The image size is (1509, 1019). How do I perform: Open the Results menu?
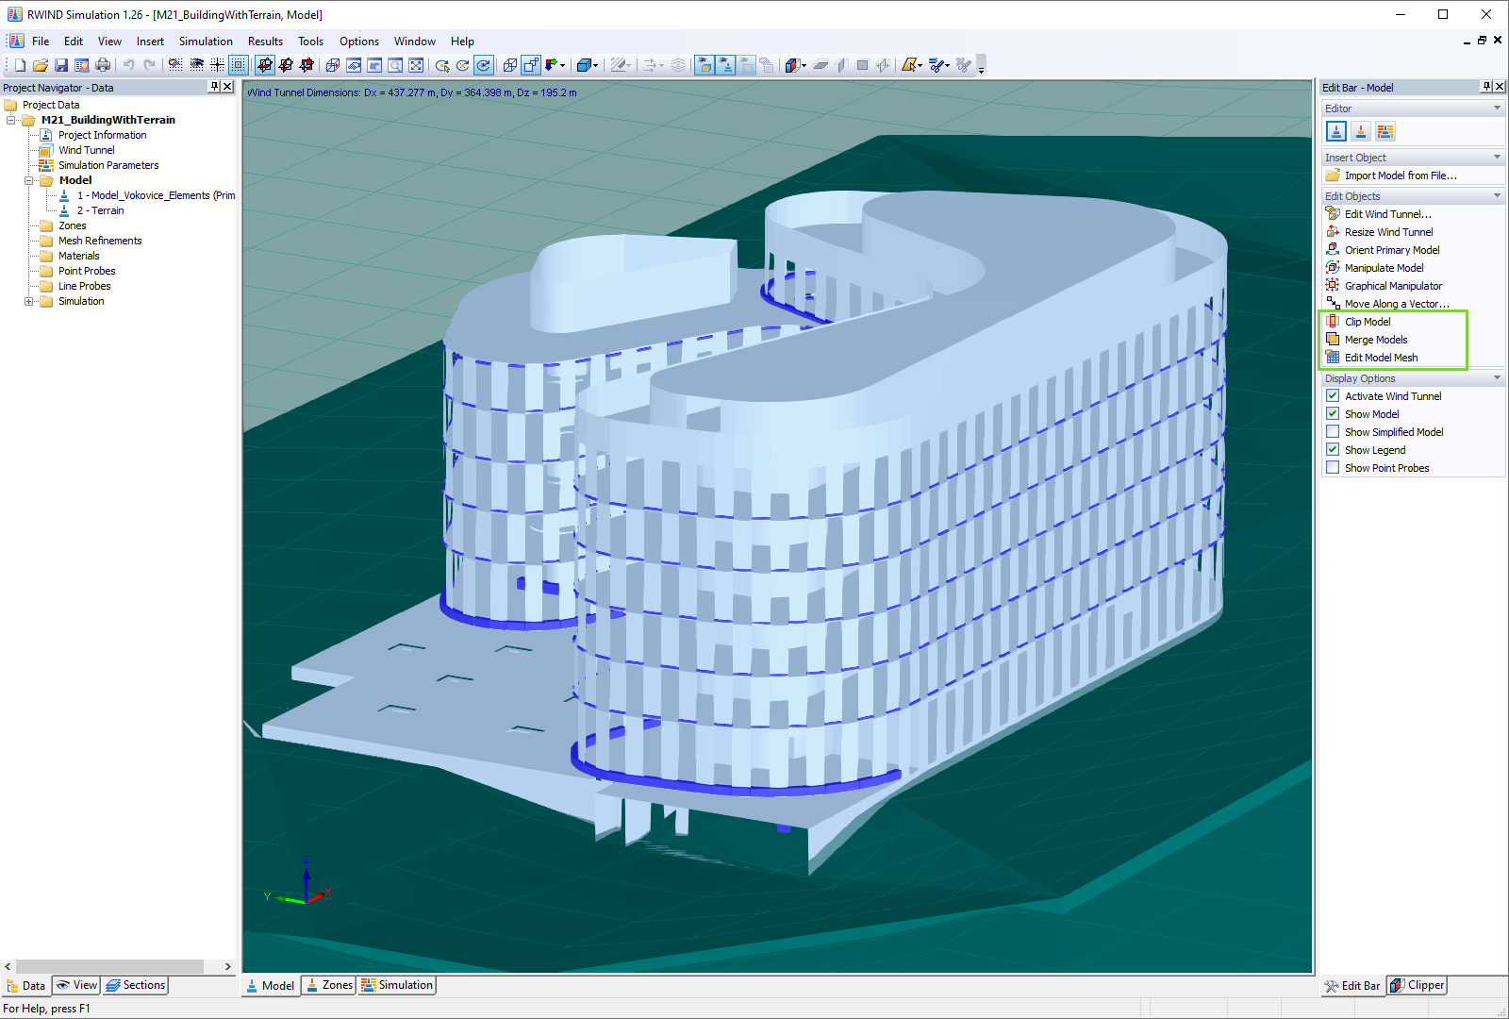[x=265, y=41]
